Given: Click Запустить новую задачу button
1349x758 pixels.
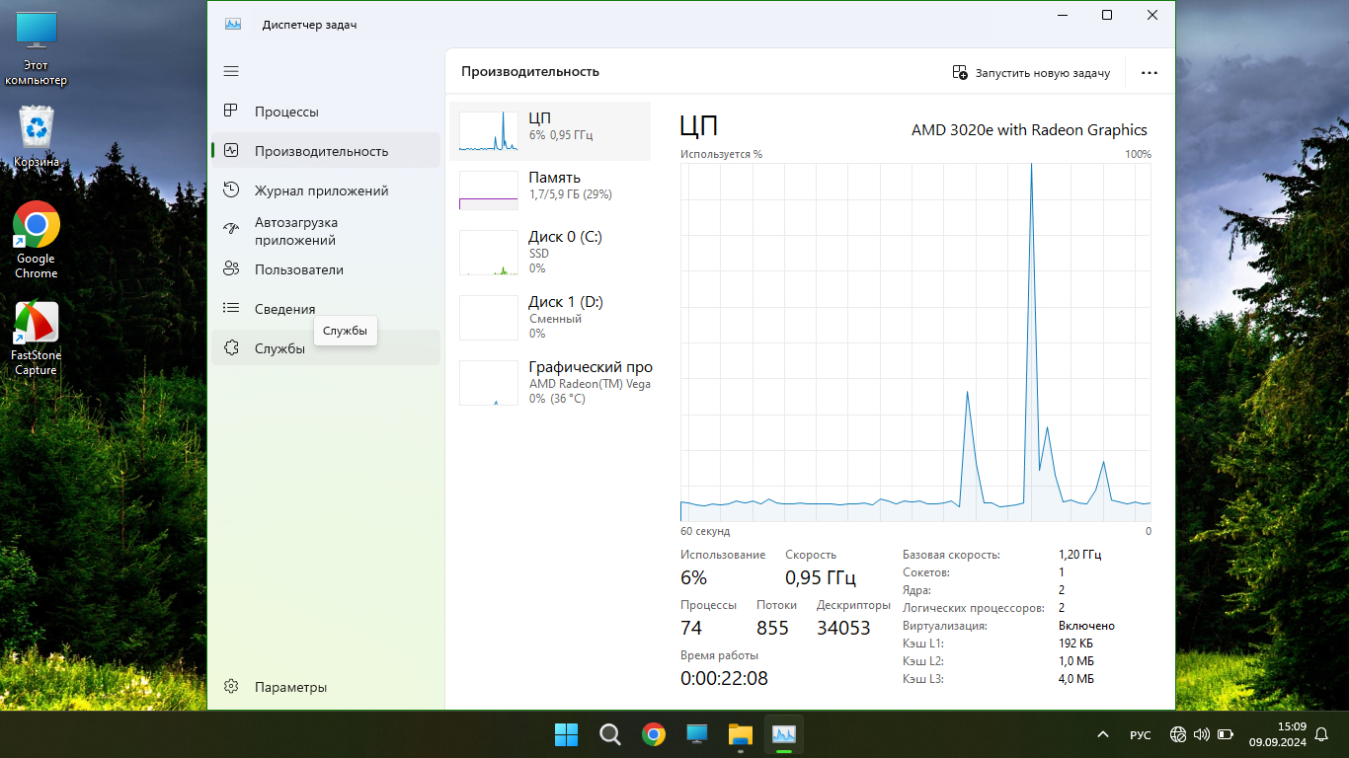Looking at the screenshot, I should (1031, 73).
